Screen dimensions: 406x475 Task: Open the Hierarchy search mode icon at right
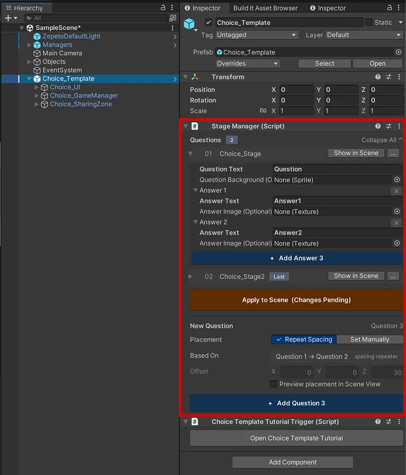click(x=173, y=18)
